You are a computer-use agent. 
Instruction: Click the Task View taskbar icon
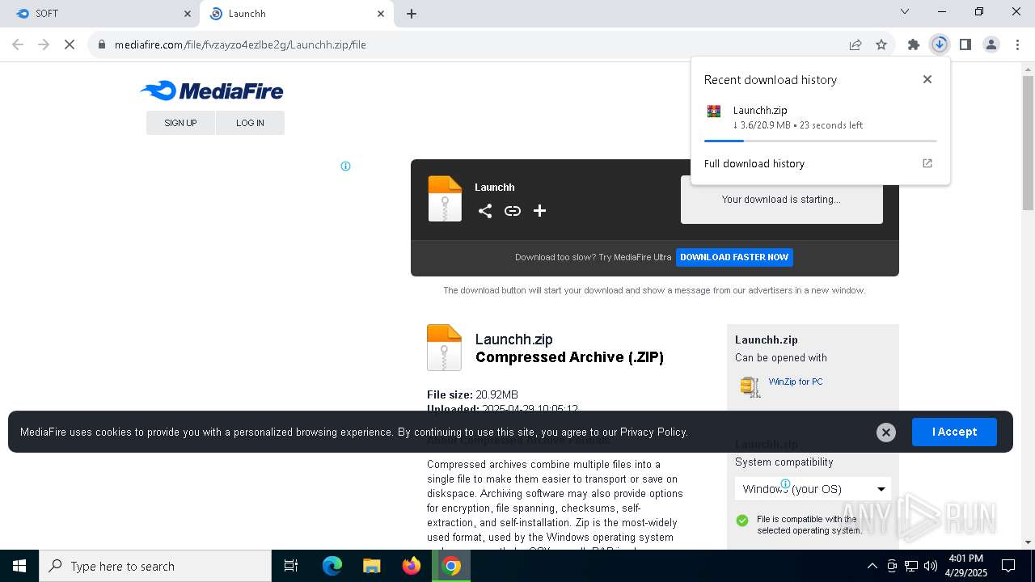coord(291,566)
